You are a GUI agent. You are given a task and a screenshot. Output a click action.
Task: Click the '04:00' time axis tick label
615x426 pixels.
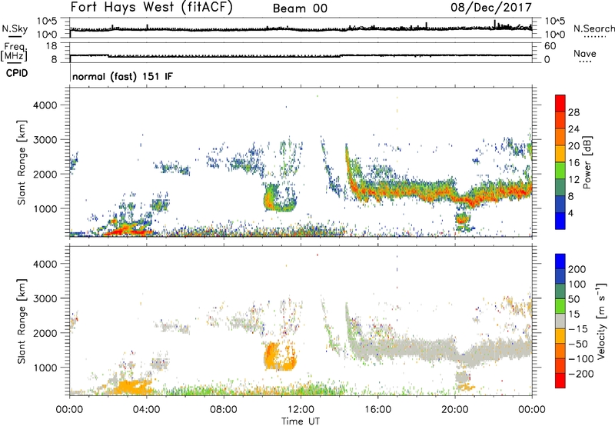pos(147,410)
